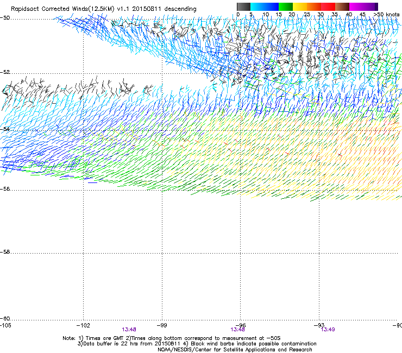Image resolution: width=402 pixels, height=353 pixels.
Task: Select the -50 latitude axis label
Action: pyautogui.click(x=5, y=18)
